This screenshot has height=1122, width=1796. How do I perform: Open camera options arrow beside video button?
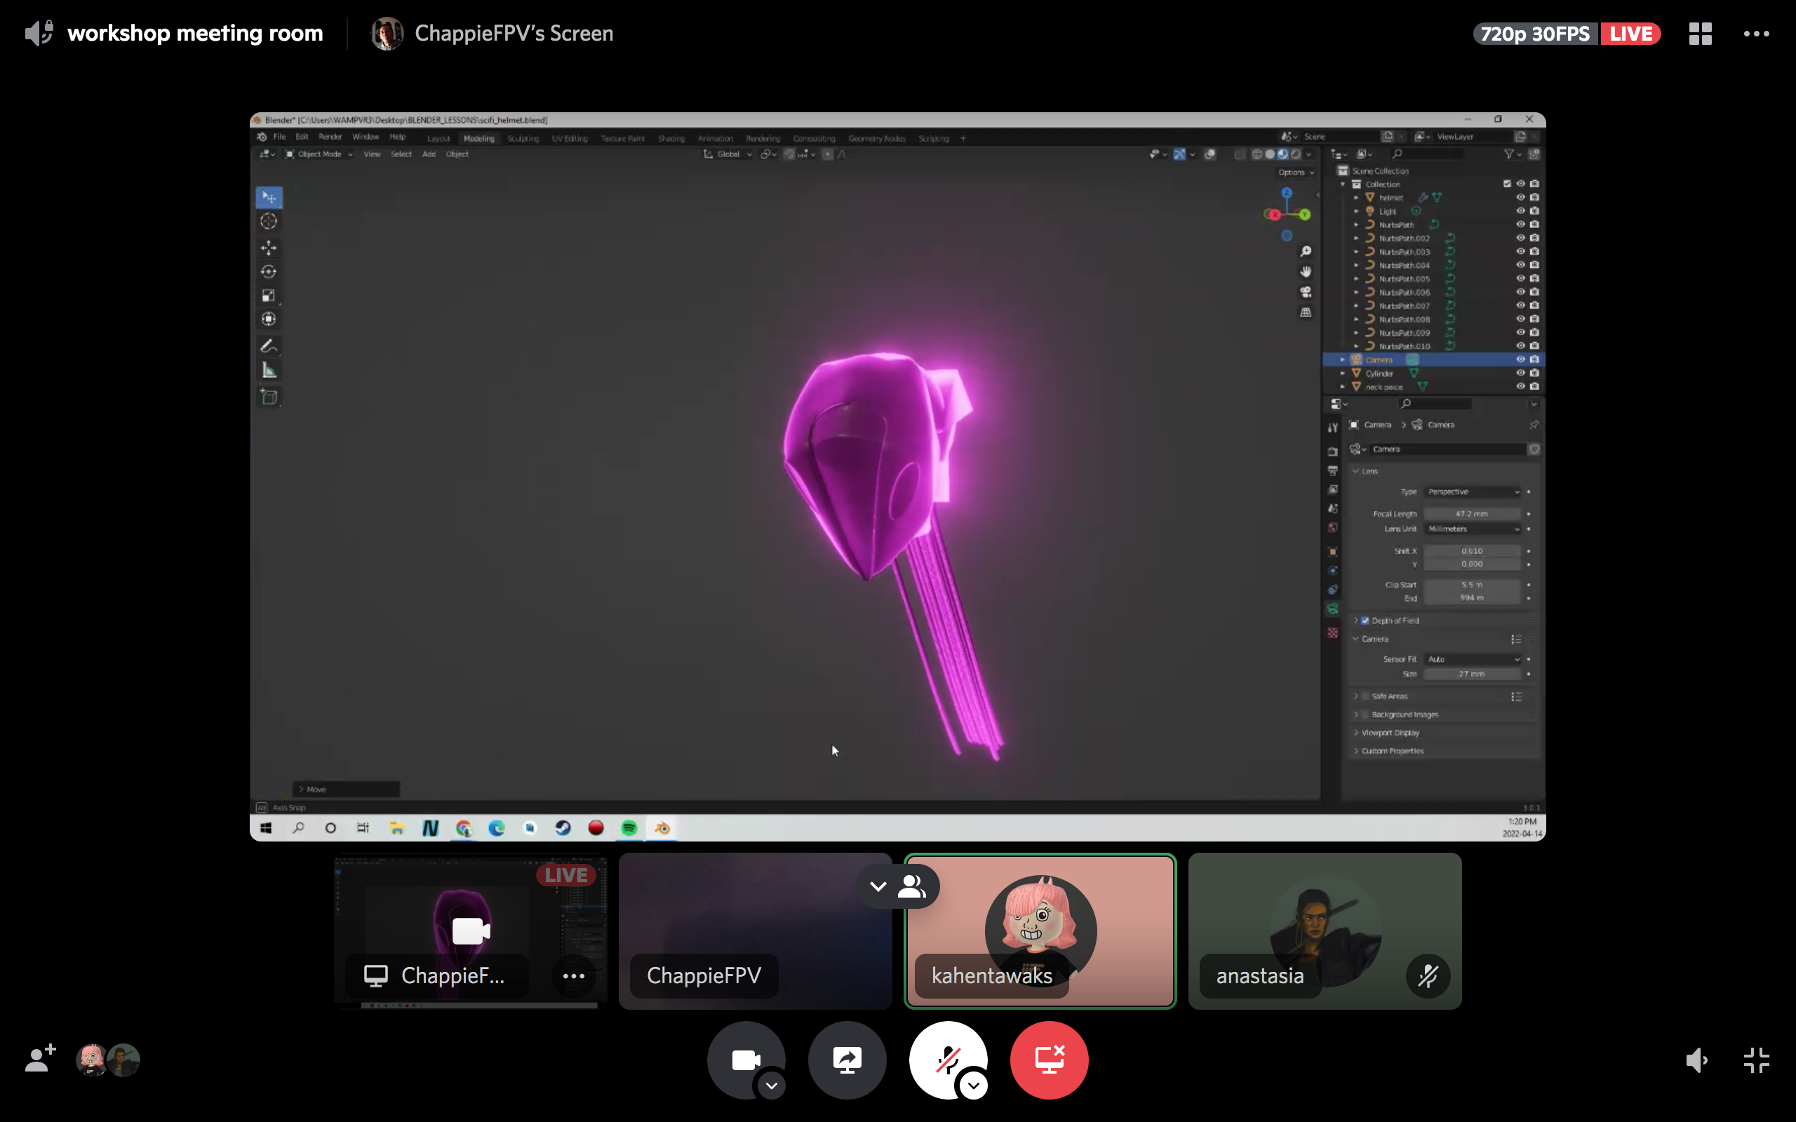point(772,1086)
